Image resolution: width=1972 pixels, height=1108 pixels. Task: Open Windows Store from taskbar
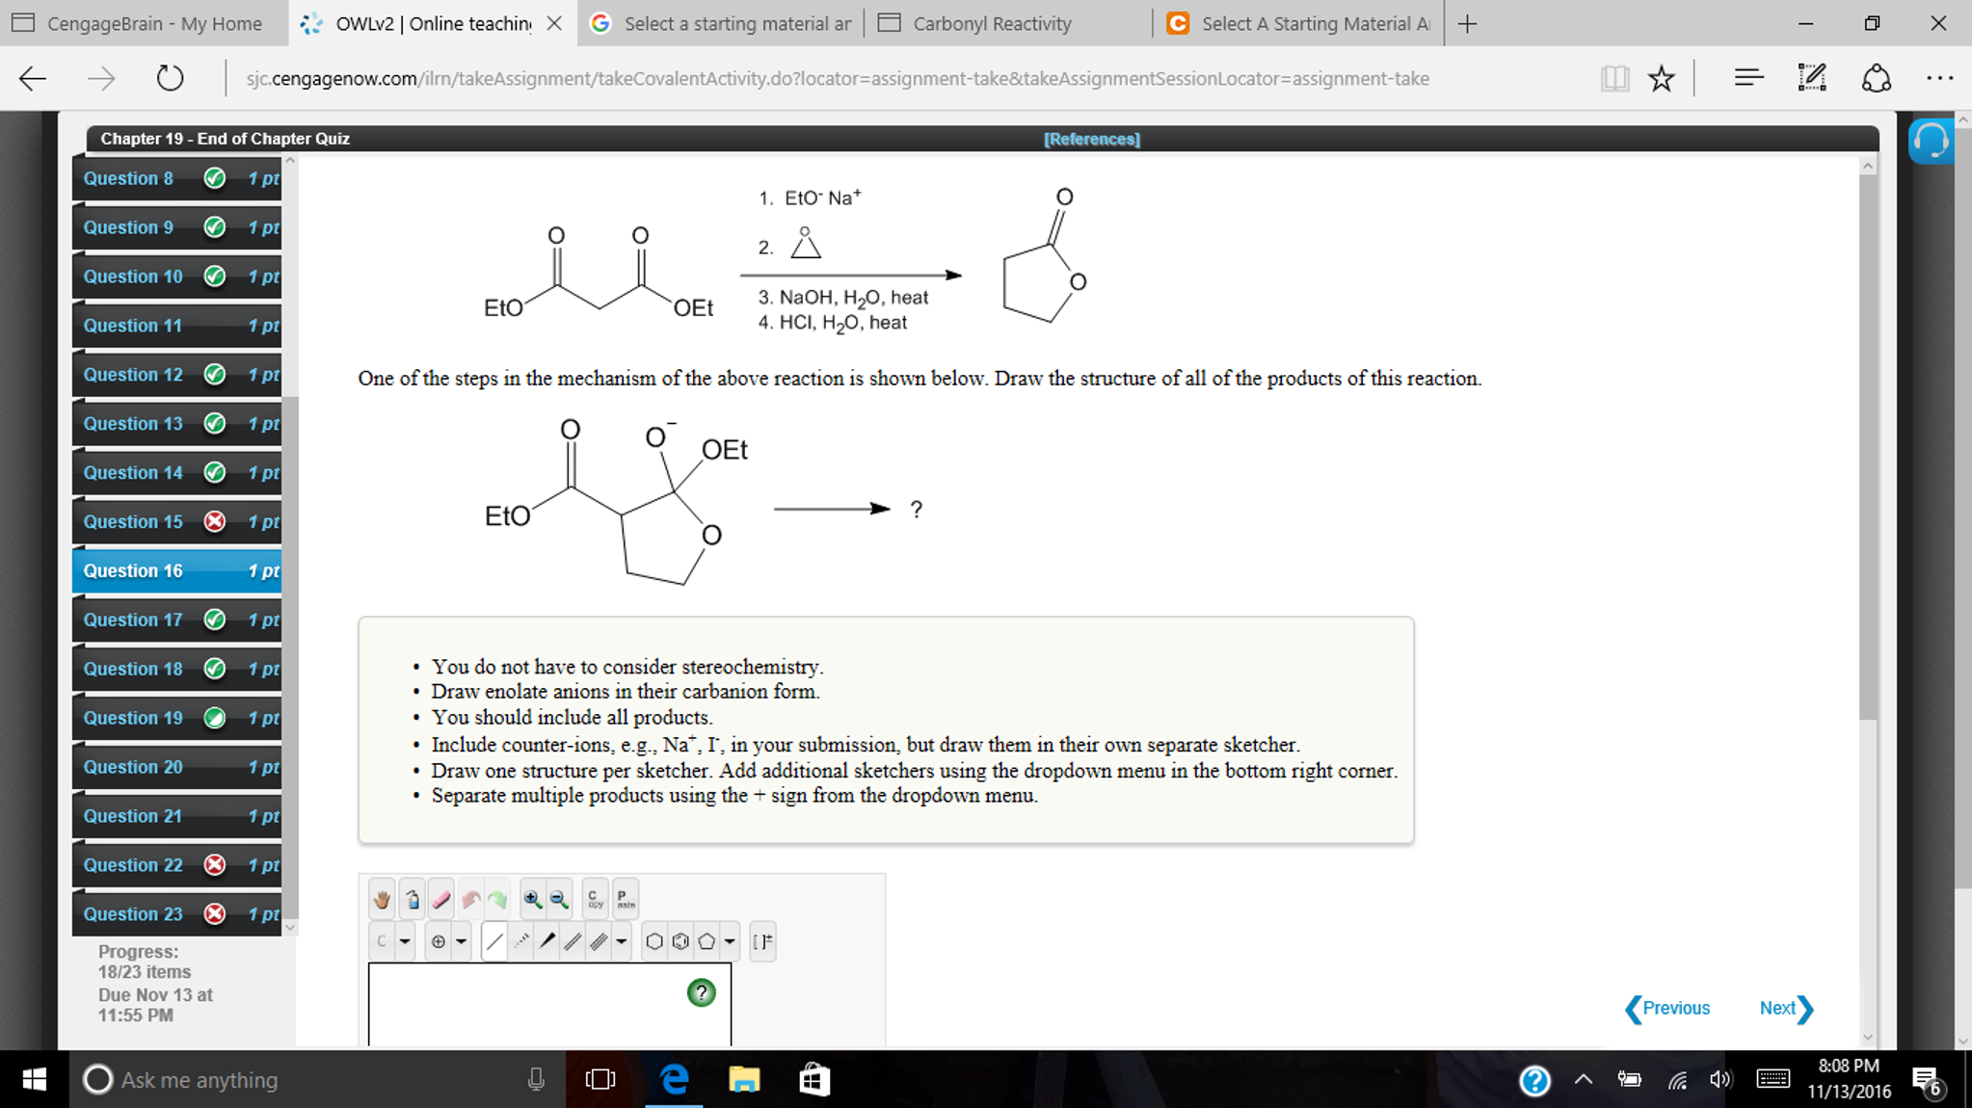[814, 1079]
